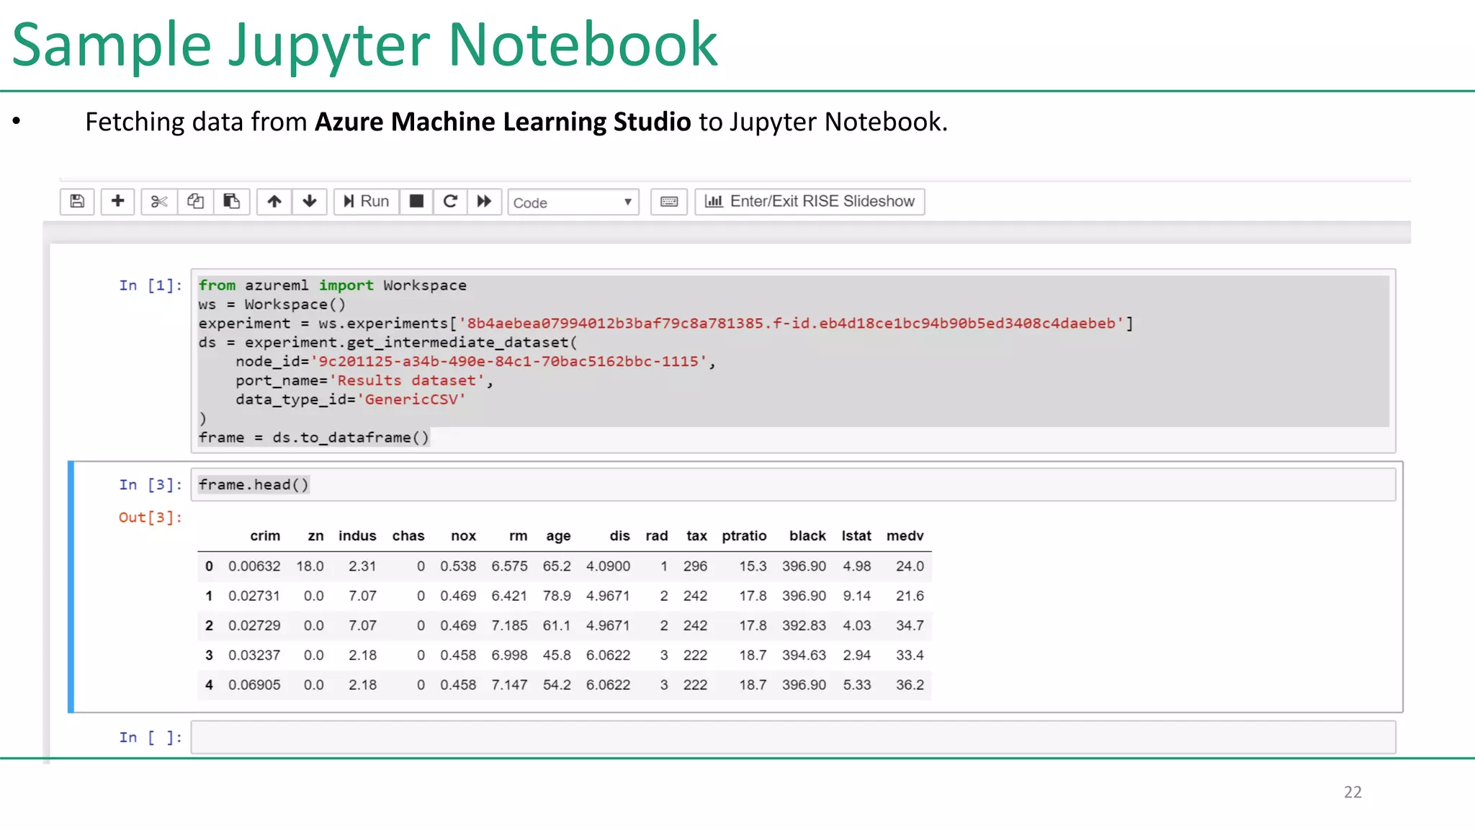
Task: Restart the kernel circular arrow icon
Action: (x=450, y=201)
